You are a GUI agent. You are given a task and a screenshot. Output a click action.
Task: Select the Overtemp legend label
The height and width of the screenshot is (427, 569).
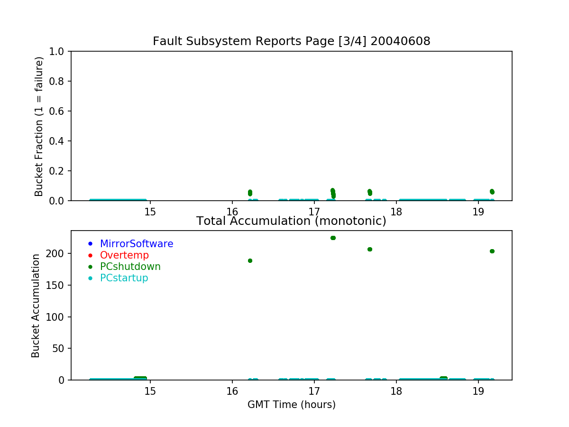[124, 255]
